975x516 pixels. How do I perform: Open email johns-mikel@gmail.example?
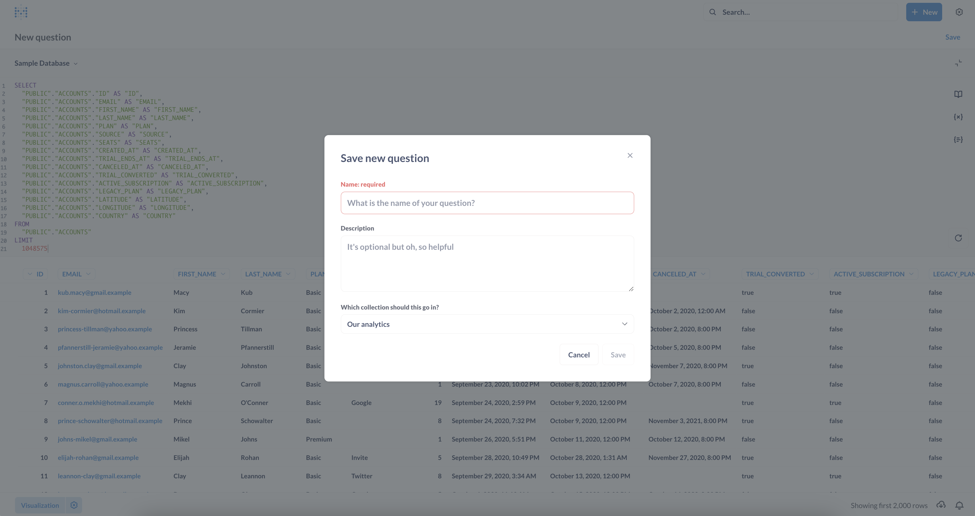click(x=98, y=440)
